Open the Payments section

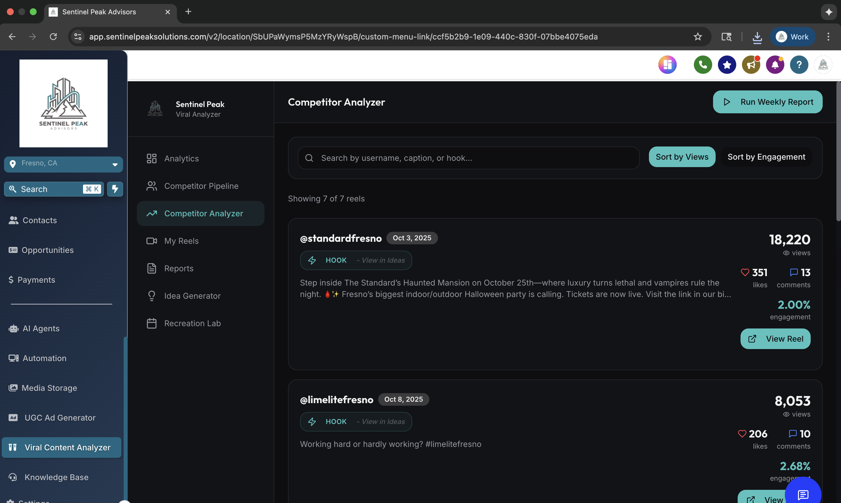click(x=37, y=280)
